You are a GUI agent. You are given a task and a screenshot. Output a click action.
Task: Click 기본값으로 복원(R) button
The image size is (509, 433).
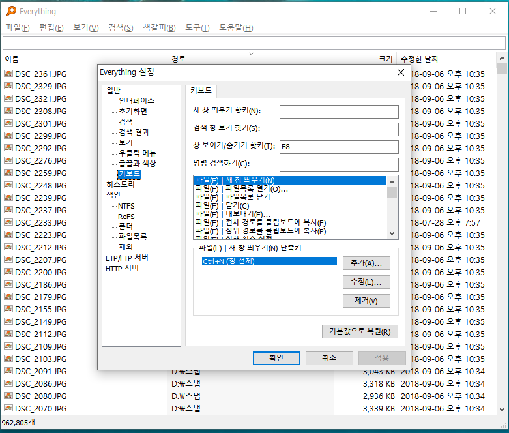360,332
